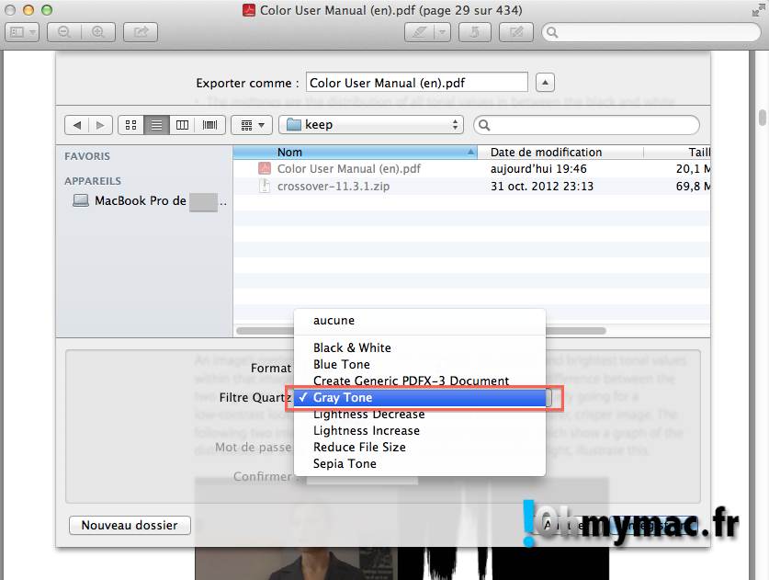The width and height of the screenshot is (769, 580).
Task: Zoom out using the minus magnifier icon
Action: coord(63,32)
